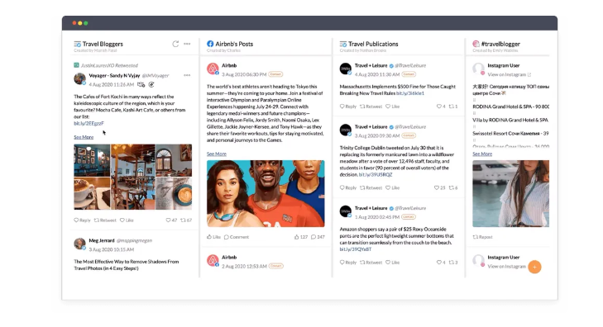
Task: Like the Airbnb Olympian Experiences post
Action: click(x=213, y=237)
